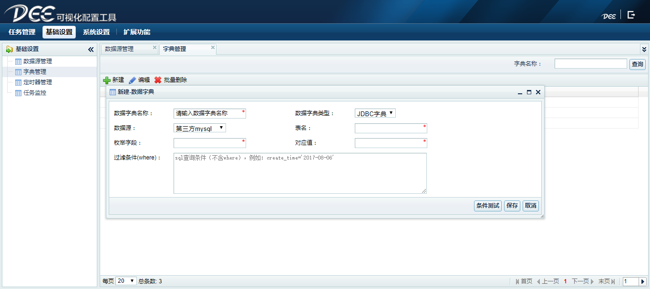Close the 字典管理 tab
Screen dimensions: 650x289
pos(213,48)
